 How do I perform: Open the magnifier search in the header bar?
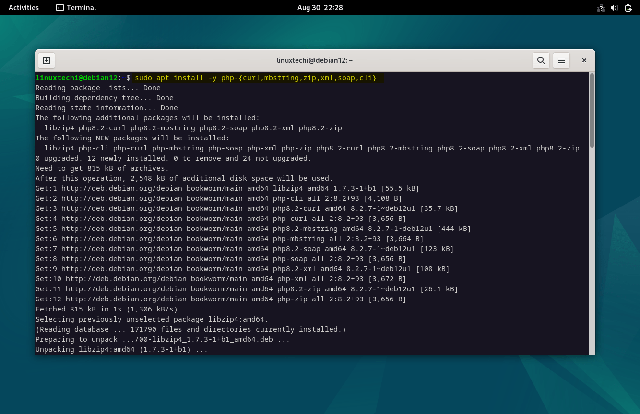pyautogui.click(x=541, y=60)
